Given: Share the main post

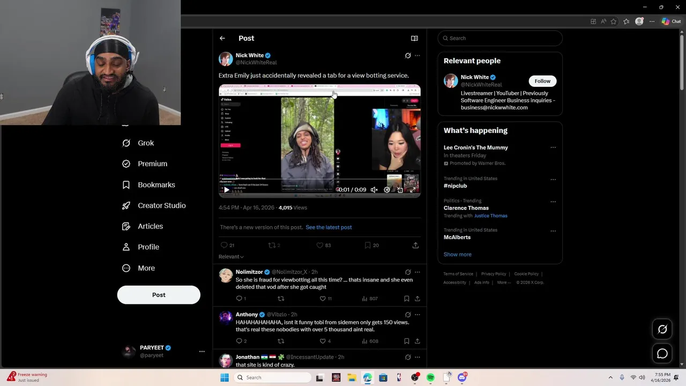Looking at the screenshot, I should [x=415, y=245].
